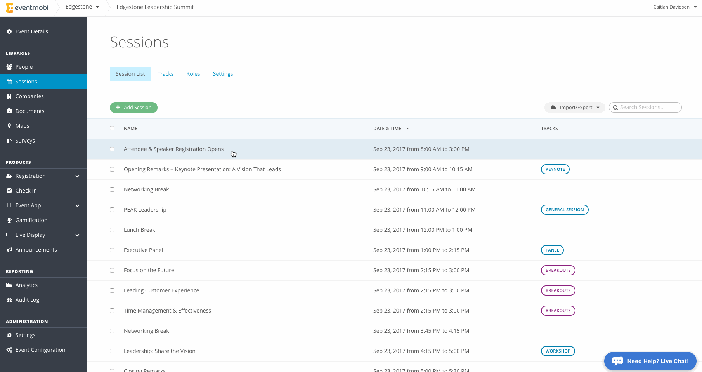Check the Time Management & Effectiveness checkbox

(112, 311)
